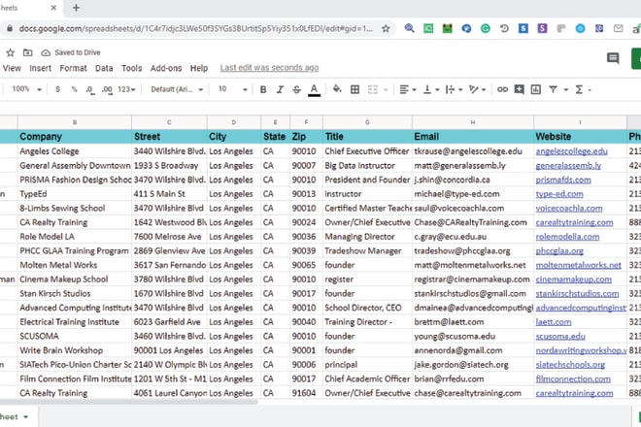Select the Email header cell
Screen dimensions: 641x427
(473, 137)
